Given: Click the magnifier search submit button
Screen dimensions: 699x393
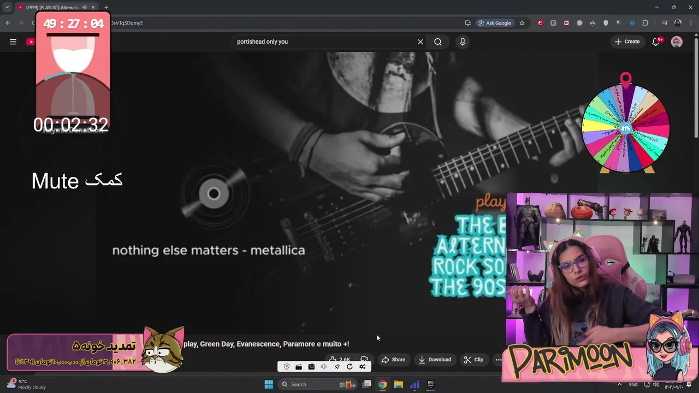Looking at the screenshot, I should [438, 41].
